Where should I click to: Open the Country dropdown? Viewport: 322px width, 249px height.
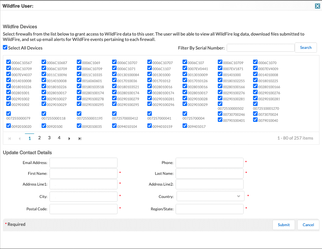210,196
